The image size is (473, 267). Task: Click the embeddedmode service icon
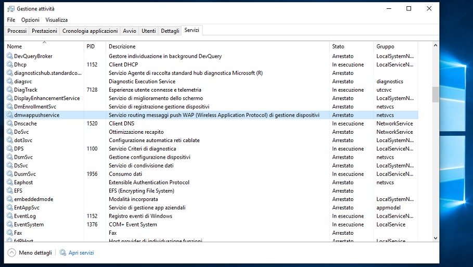point(10,199)
